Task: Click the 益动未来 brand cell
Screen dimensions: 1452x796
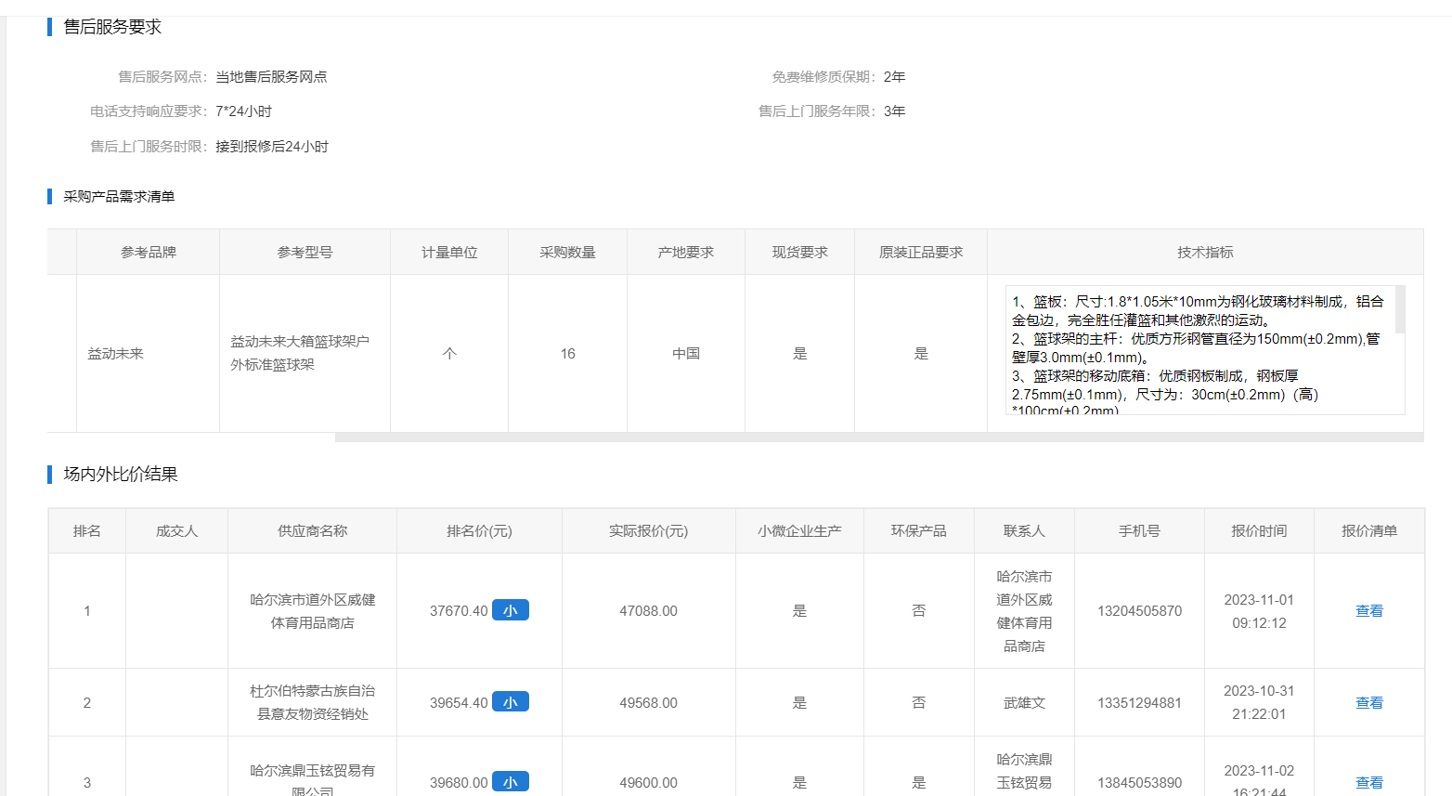Action: click(x=116, y=354)
